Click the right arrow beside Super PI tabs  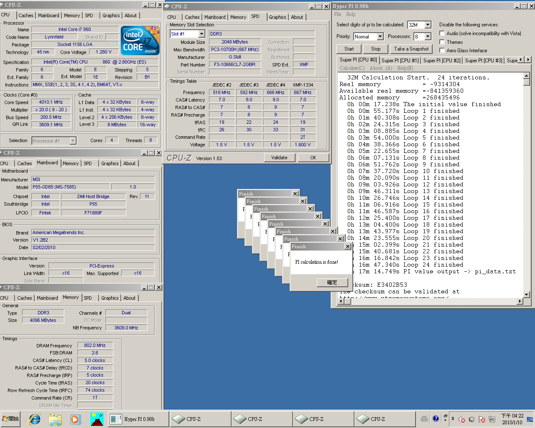click(528, 60)
